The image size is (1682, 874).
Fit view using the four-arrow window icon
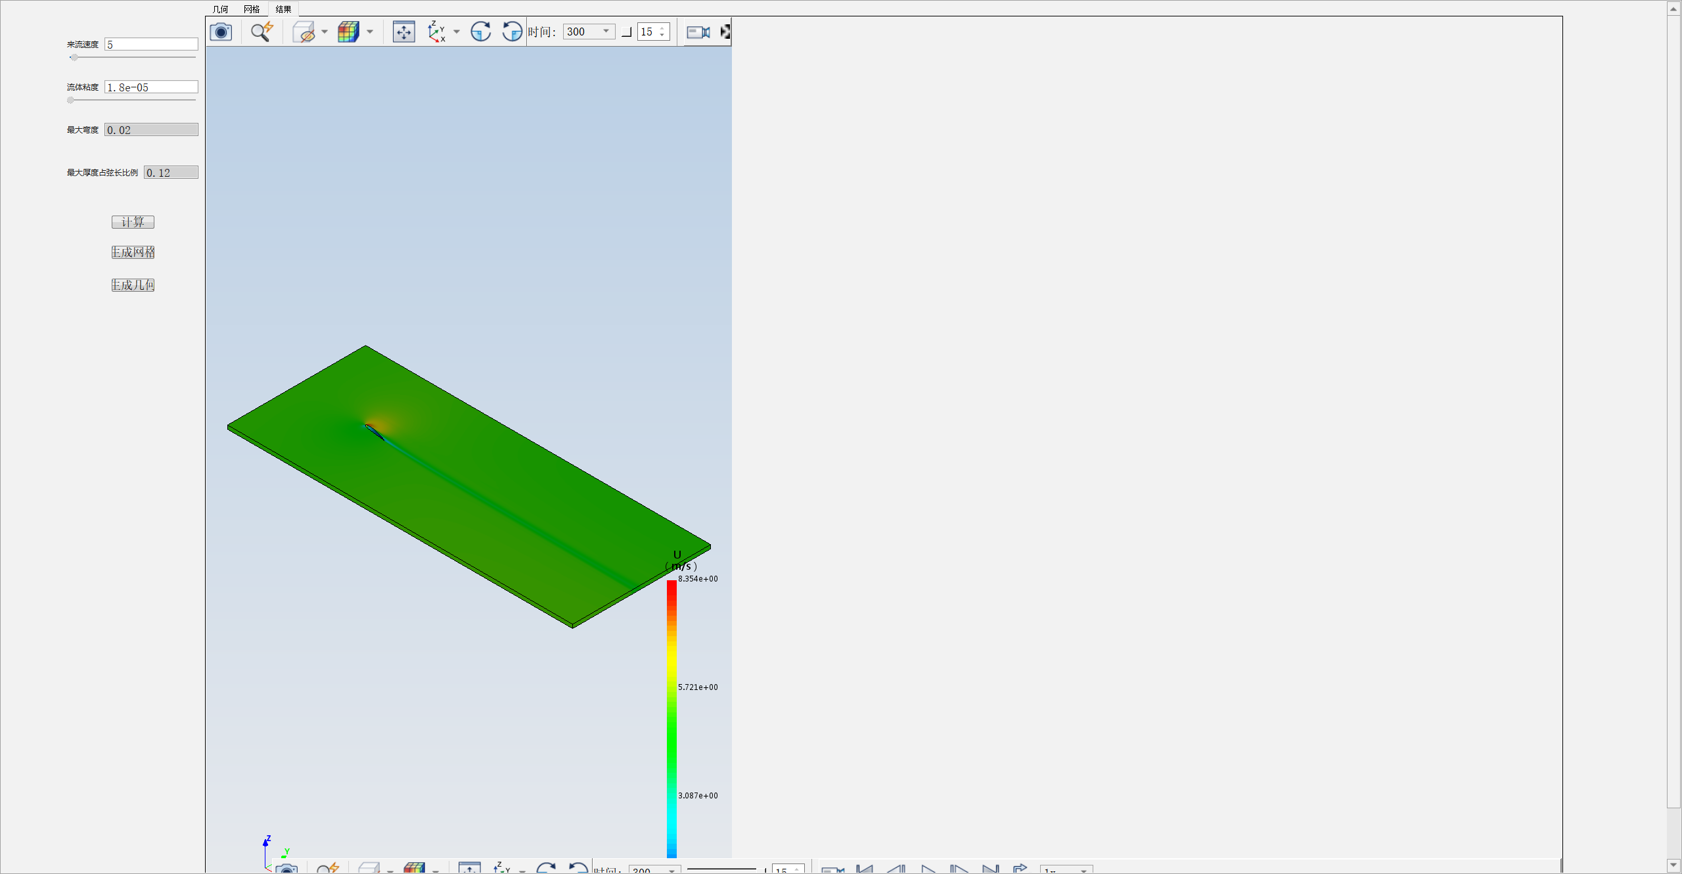(x=403, y=32)
